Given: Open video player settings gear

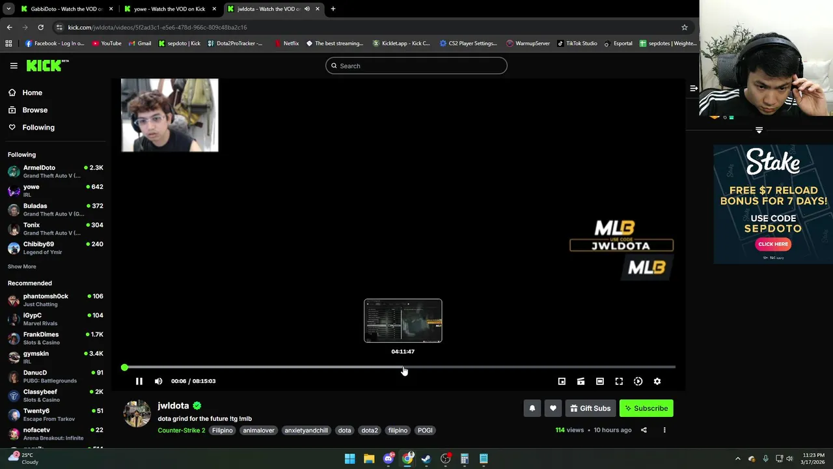Looking at the screenshot, I should [x=657, y=381].
